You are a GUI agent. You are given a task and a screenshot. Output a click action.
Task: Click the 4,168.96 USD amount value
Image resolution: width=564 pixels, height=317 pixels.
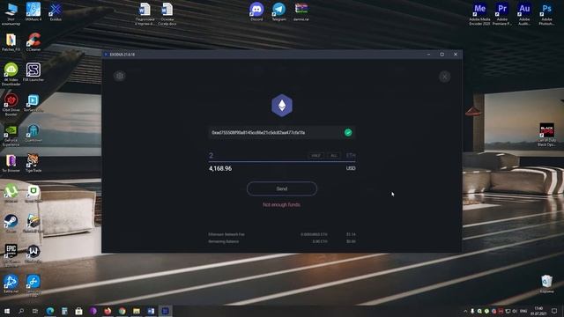coord(220,168)
